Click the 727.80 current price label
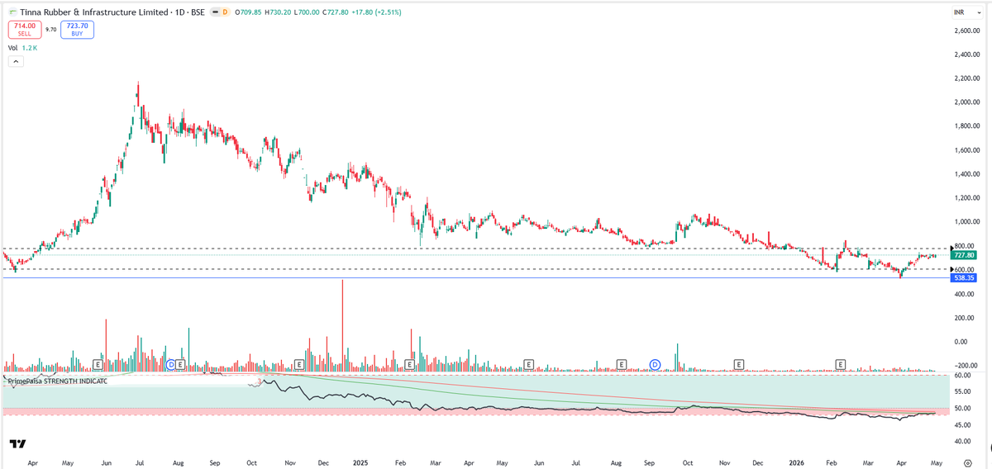 tap(964, 255)
